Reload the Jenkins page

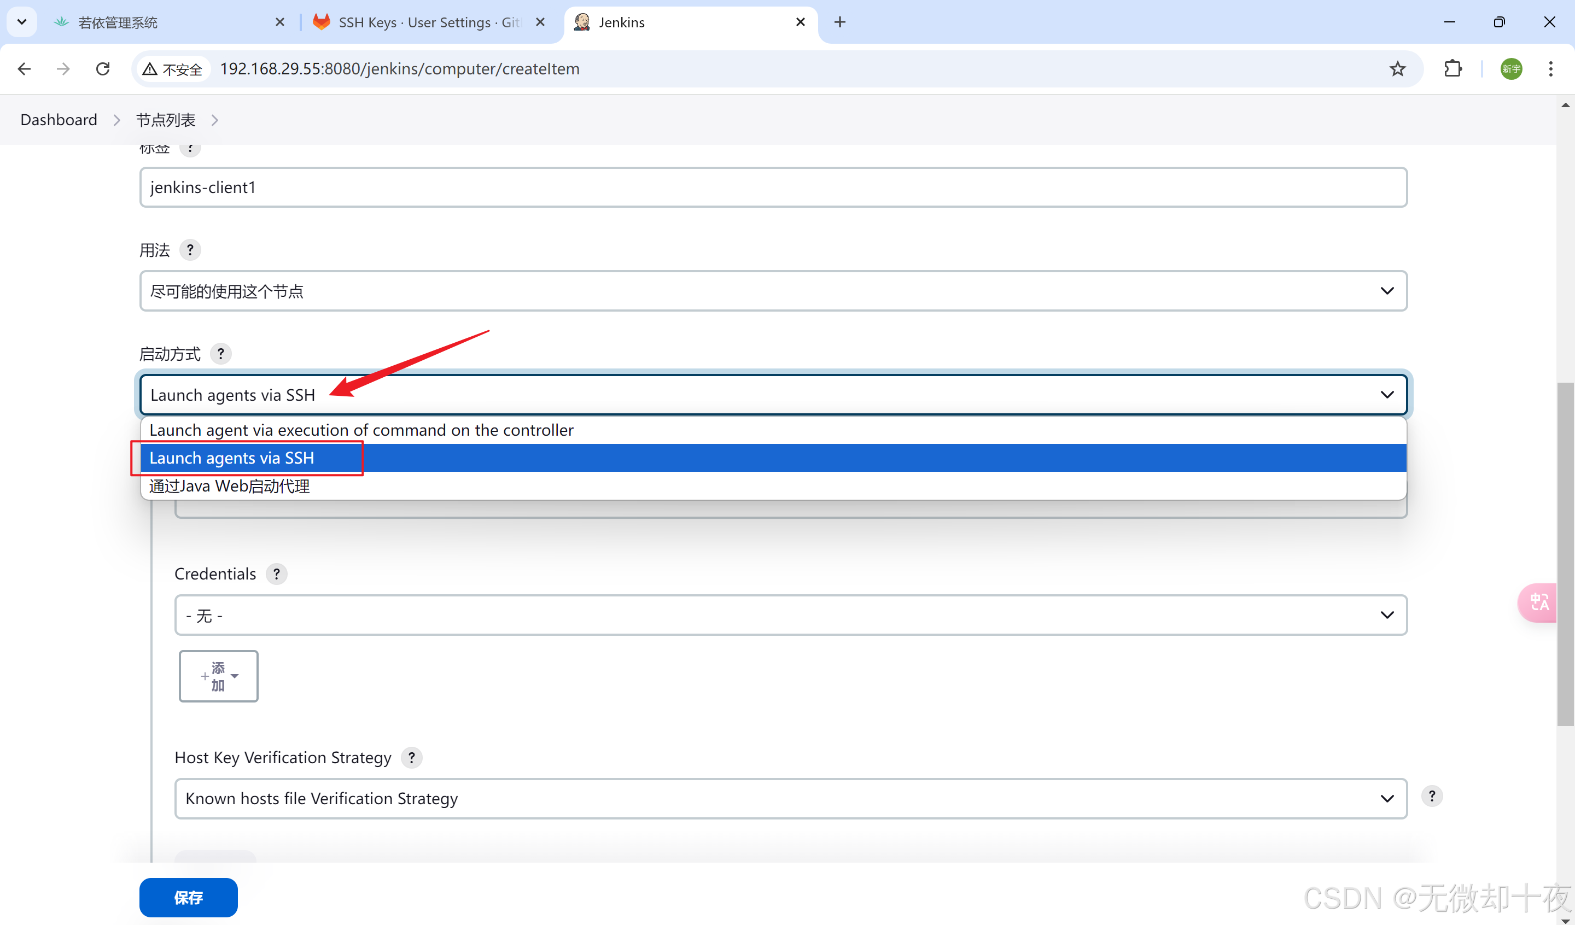[x=103, y=69]
